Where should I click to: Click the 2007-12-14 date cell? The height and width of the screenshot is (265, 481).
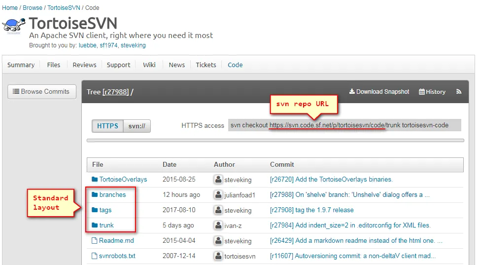179,256
